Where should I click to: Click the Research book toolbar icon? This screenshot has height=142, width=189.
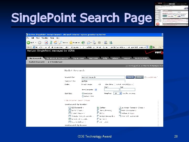106,43
